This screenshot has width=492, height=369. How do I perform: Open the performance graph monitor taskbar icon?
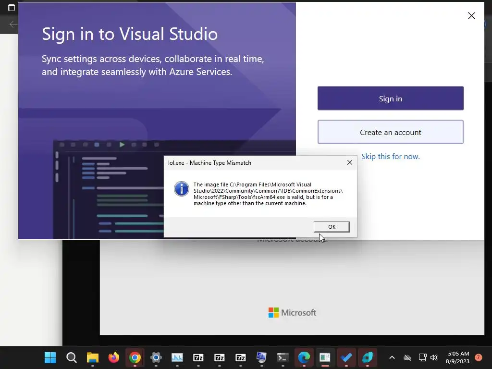coord(177,357)
